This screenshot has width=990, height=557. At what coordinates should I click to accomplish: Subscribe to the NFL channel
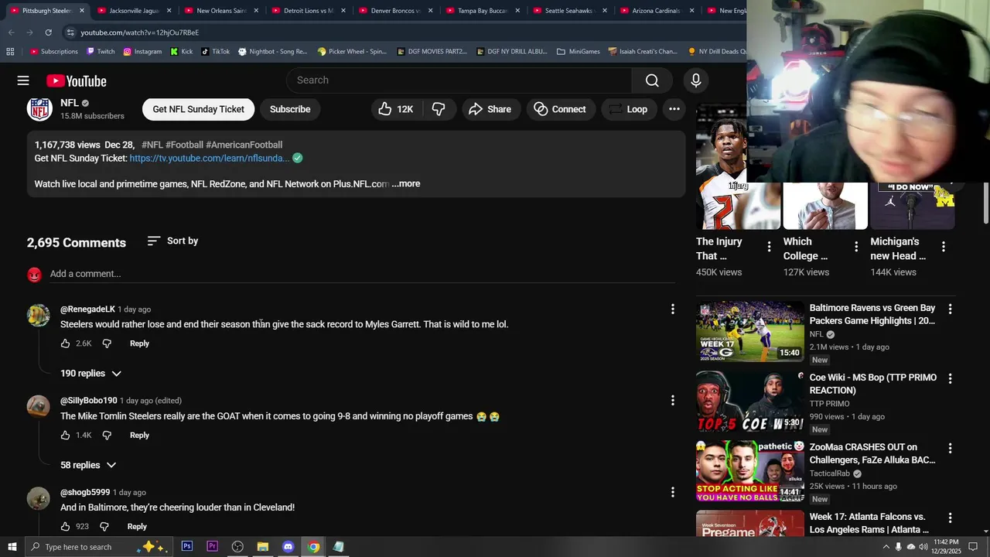(x=290, y=109)
